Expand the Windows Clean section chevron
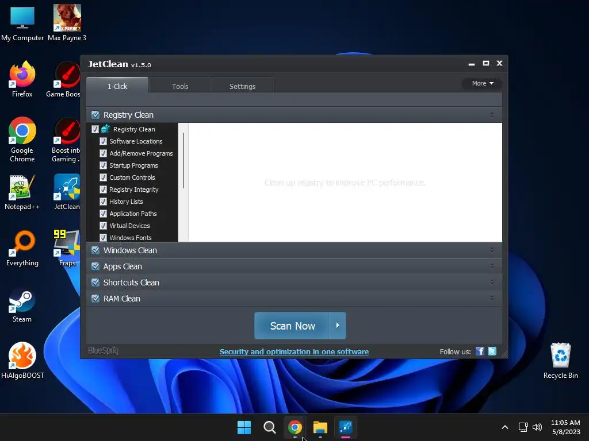 tap(492, 250)
